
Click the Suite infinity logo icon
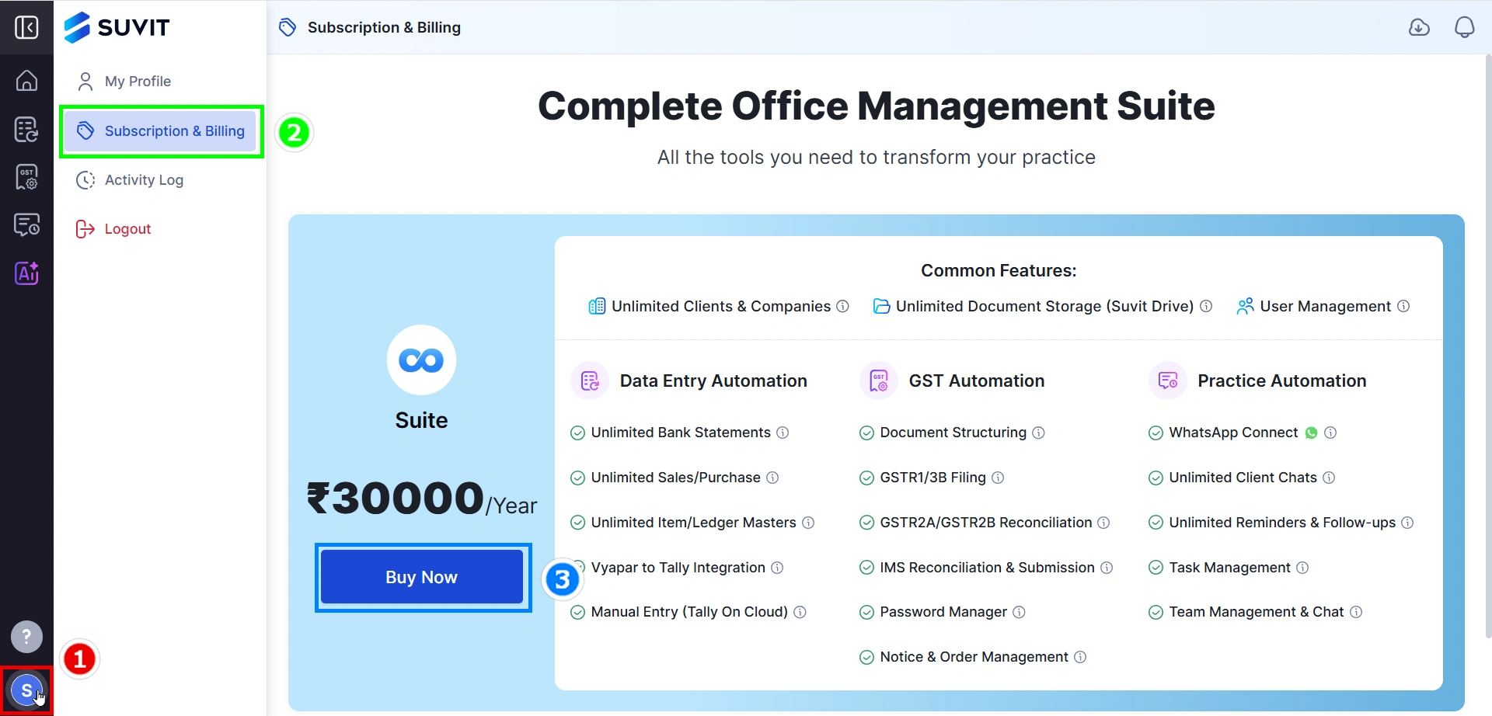click(x=421, y=360)
